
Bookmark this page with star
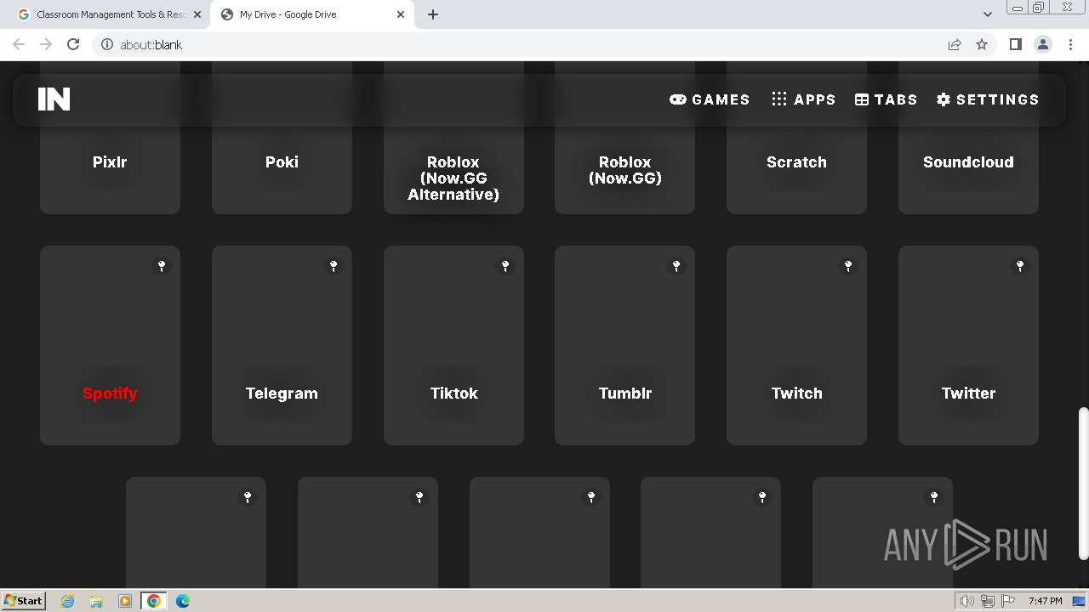982,44
